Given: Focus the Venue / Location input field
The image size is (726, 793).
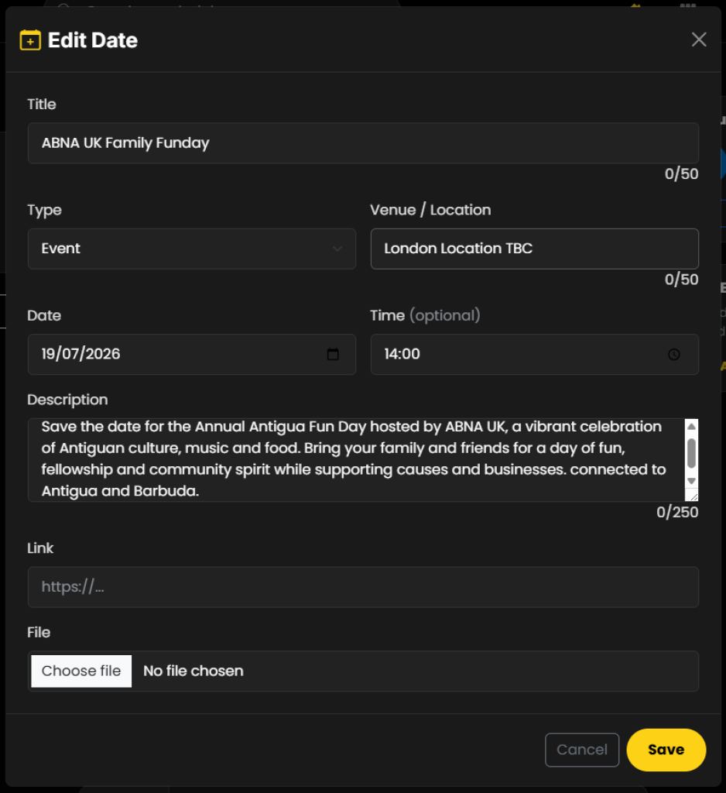Looking at the screenshot, I should (534, 249).
